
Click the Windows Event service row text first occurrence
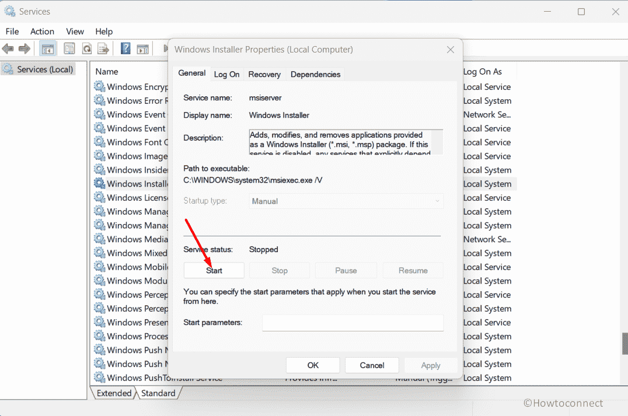point(136,114)
